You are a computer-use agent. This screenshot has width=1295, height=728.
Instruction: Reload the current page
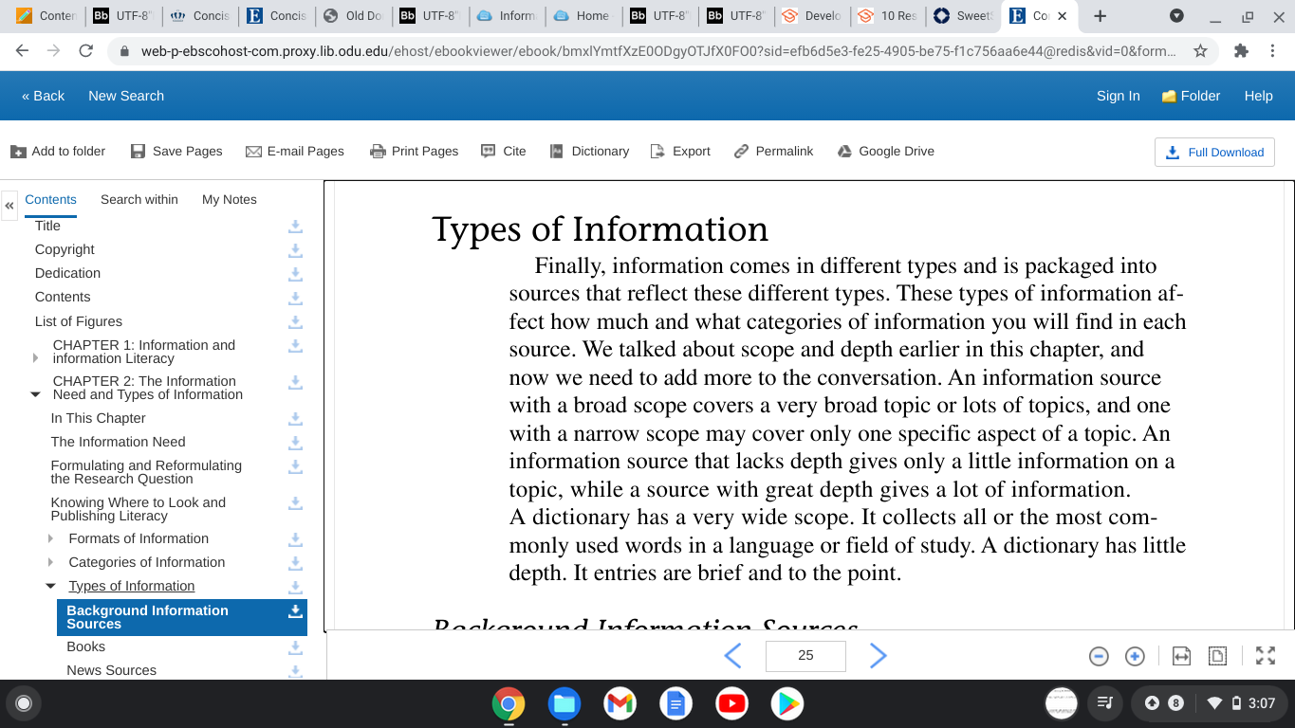click(x=86, y=51)
